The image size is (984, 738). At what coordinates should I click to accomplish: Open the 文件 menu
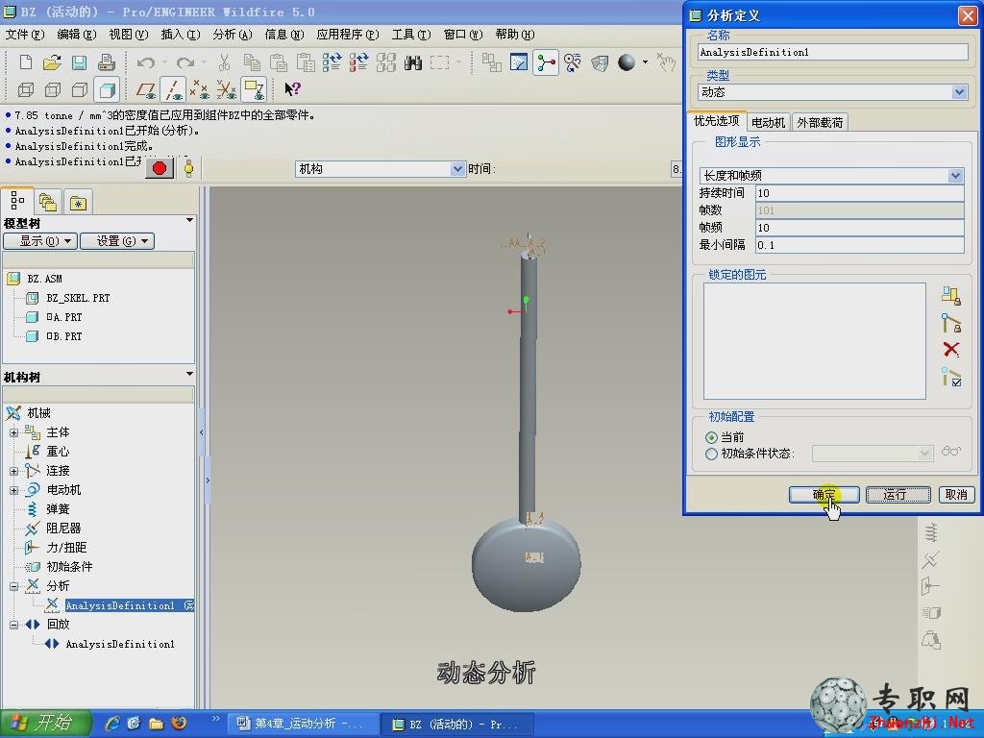pyautogui.click(x=25, y=35)
